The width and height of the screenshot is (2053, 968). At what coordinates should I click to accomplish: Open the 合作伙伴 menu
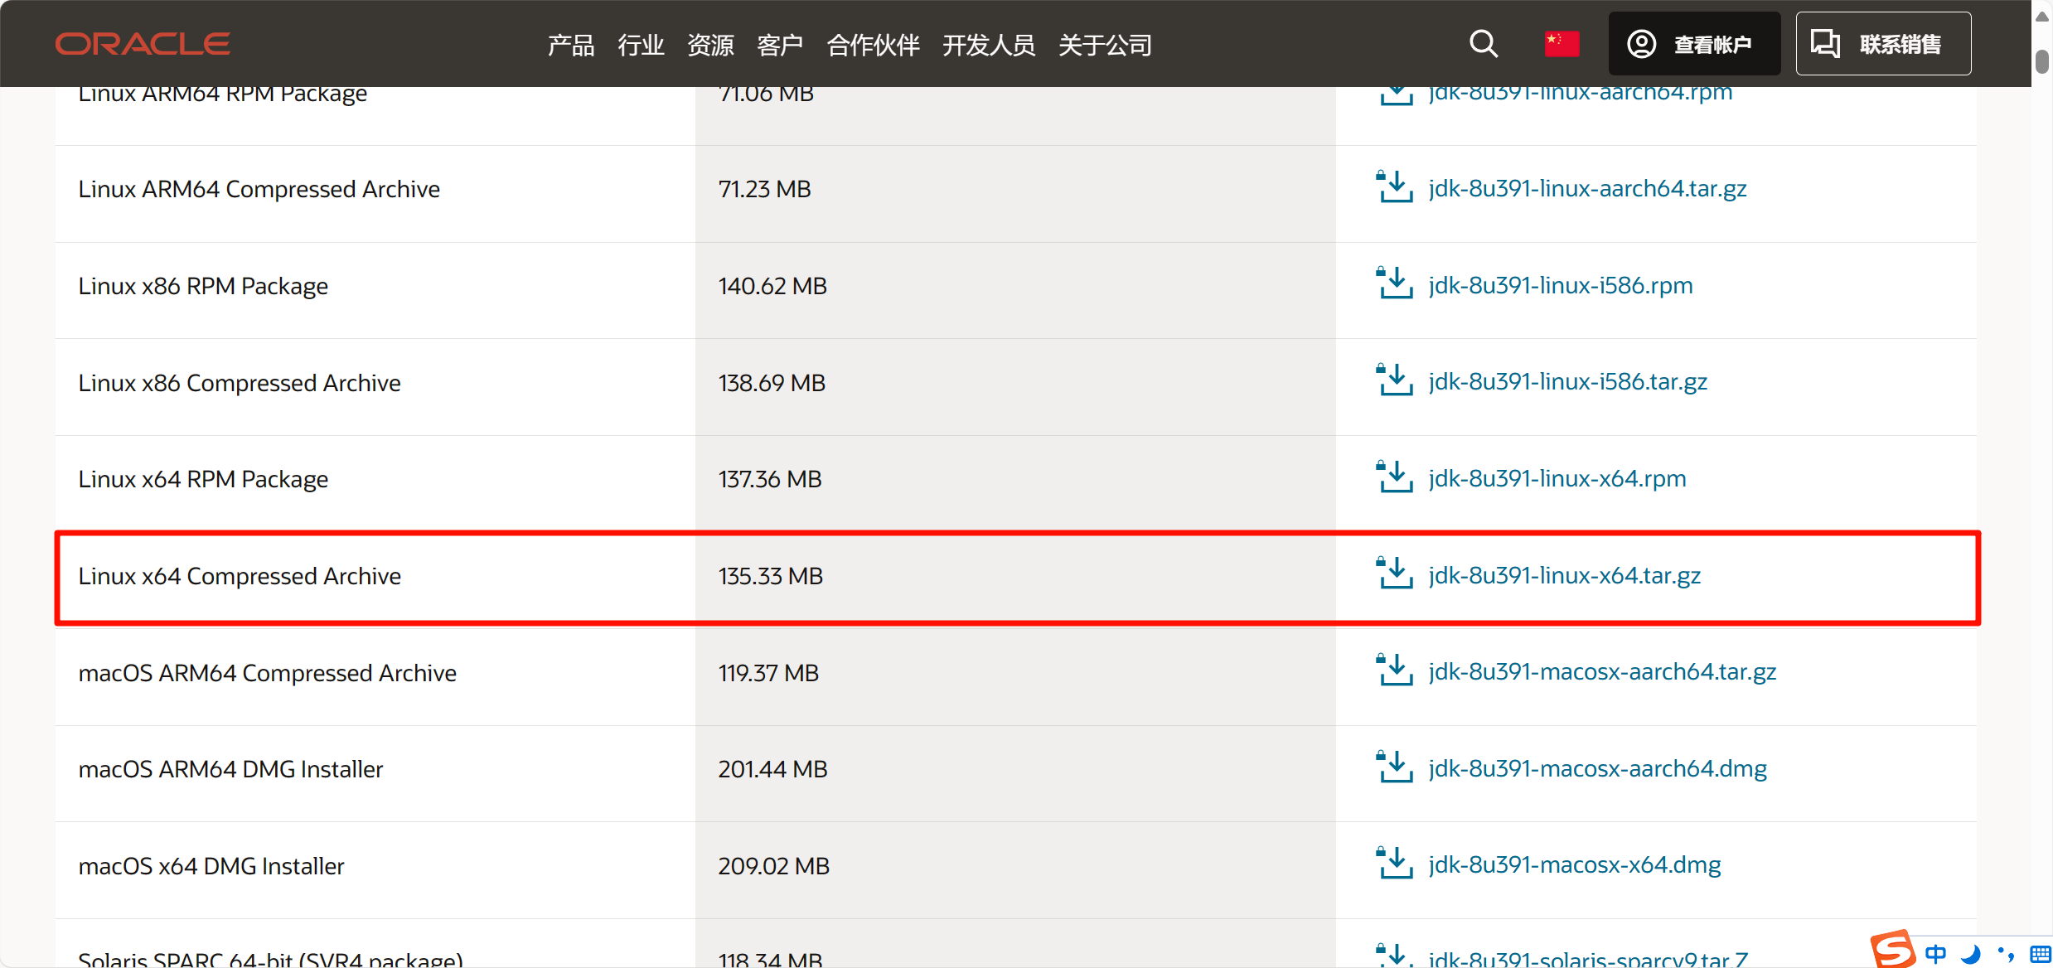tap(873, 45)
